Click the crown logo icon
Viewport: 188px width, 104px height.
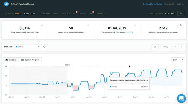[x=6, y=4]
